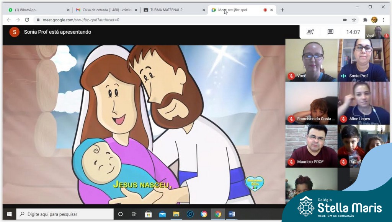Open the Chrome extensions puzzle icon
The image size is (392, 222).
click(x=365, y=20)
